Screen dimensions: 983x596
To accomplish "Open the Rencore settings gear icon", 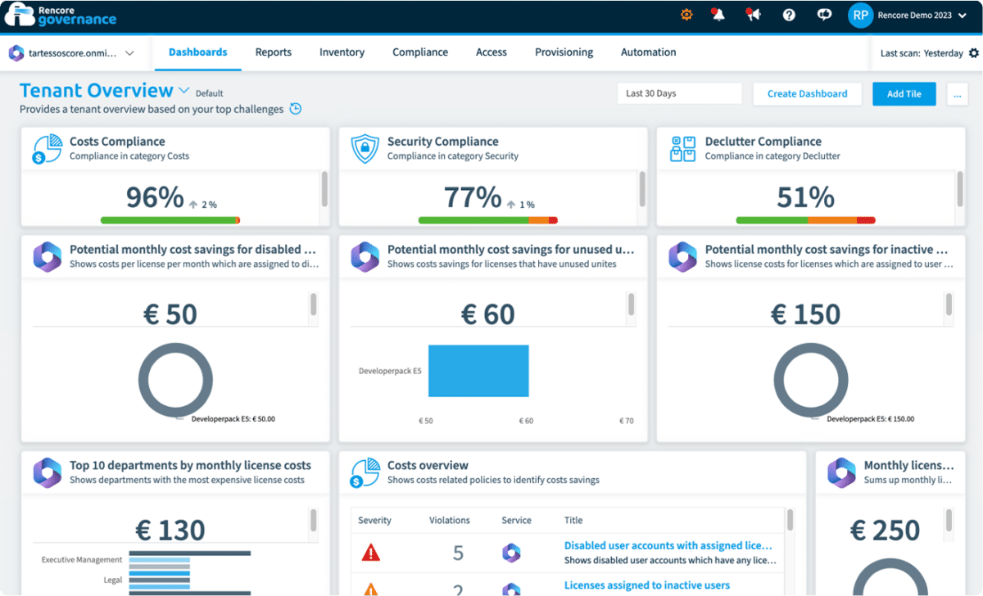I will [686, 14].
